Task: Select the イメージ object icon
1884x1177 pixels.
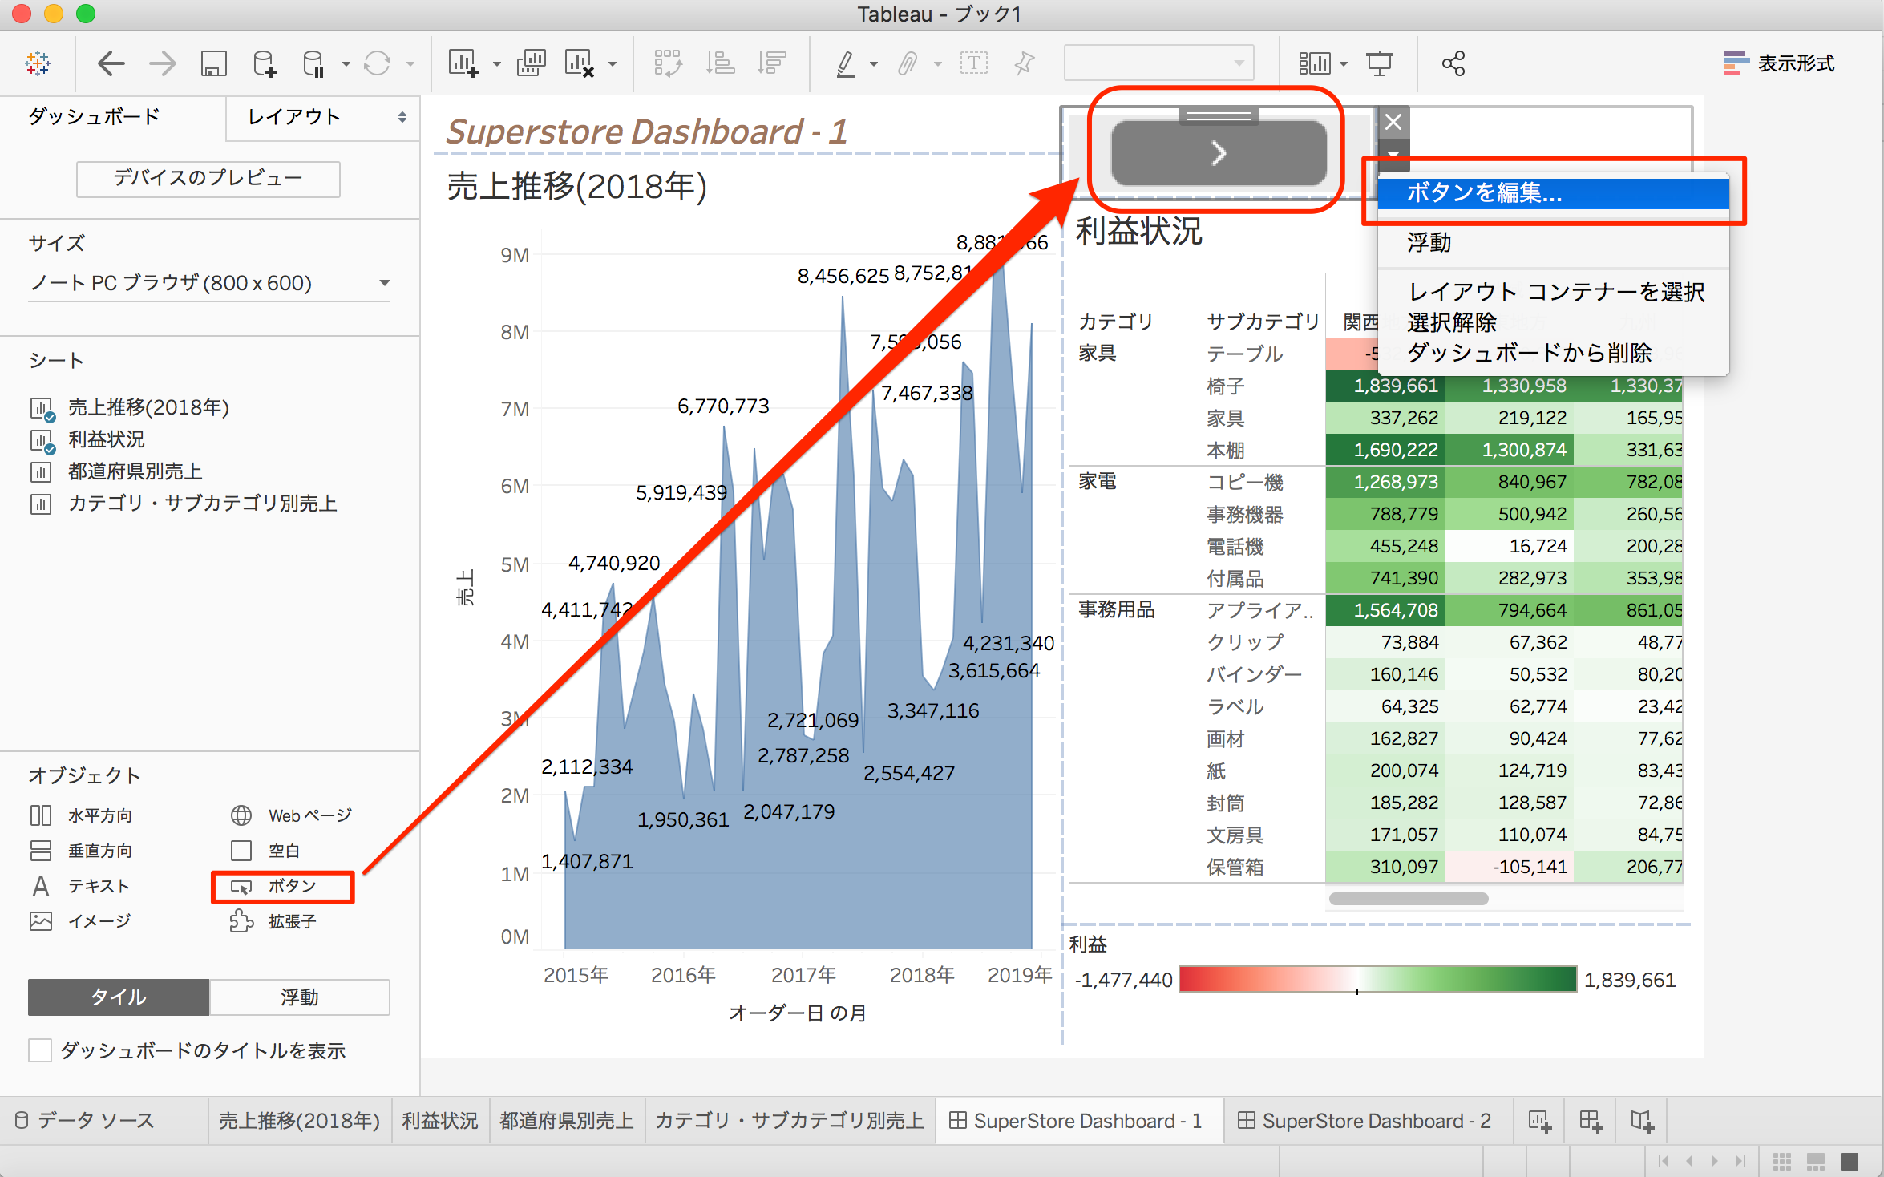Action: (x=41, y=920)
